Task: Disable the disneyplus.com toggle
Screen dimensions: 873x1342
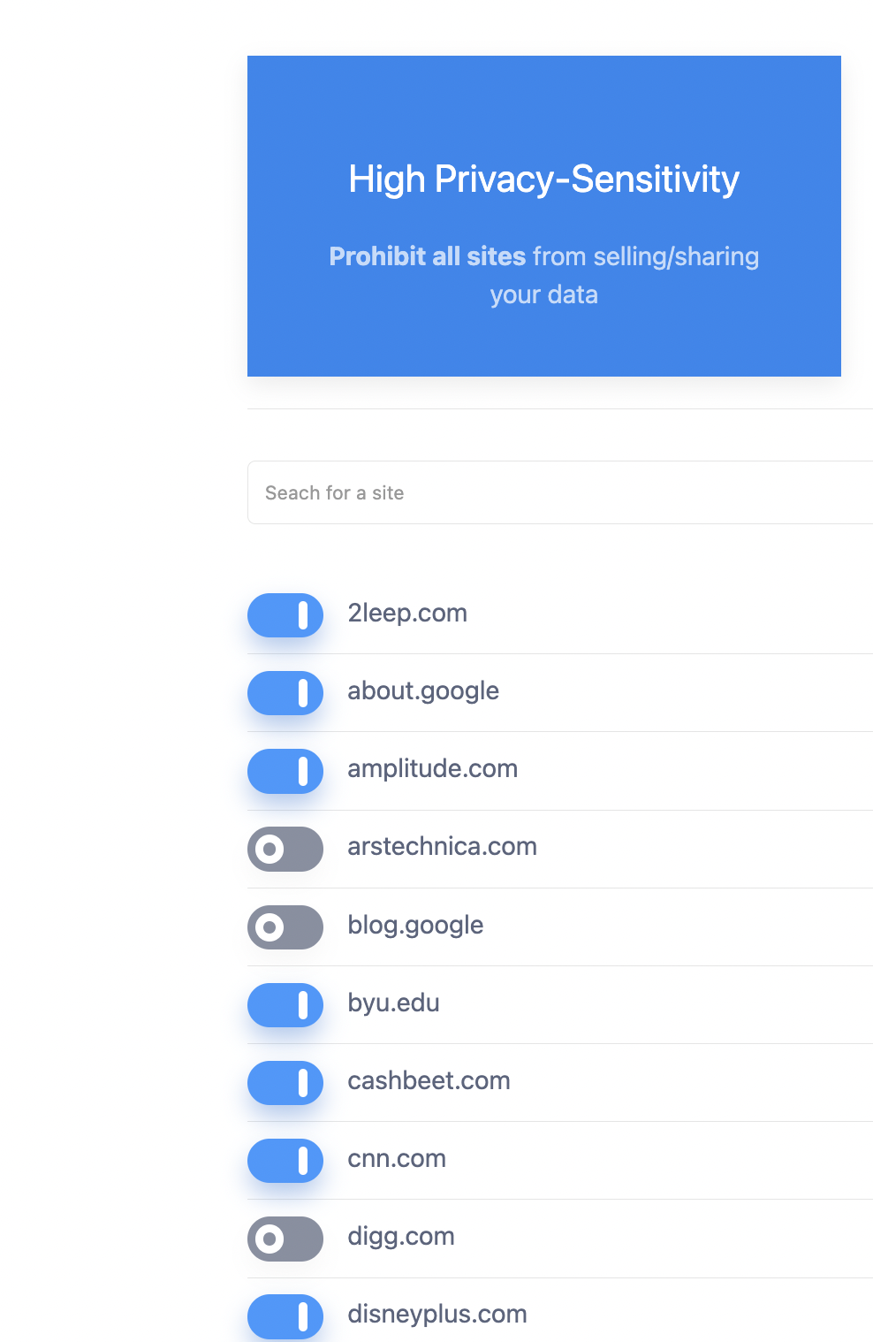Action: pos(285,1316)
